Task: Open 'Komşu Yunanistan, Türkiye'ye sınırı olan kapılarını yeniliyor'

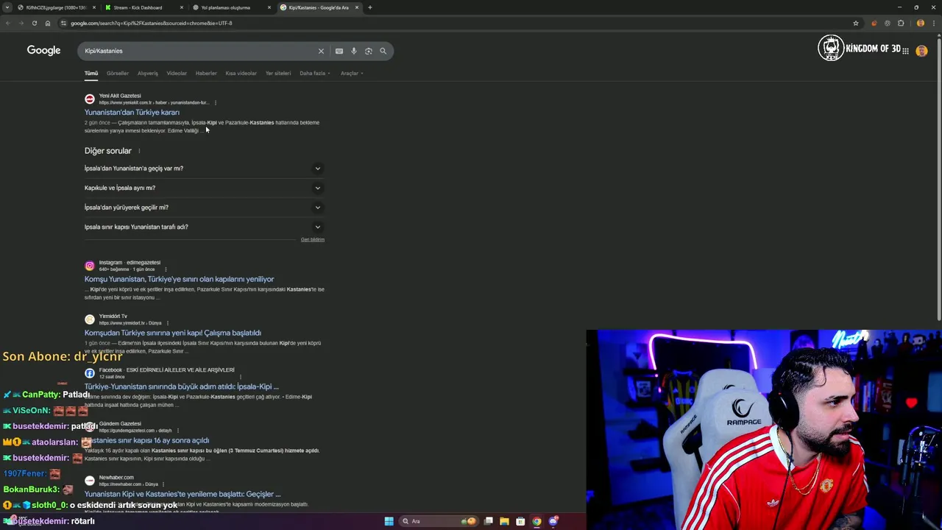Action: (179, 279)
